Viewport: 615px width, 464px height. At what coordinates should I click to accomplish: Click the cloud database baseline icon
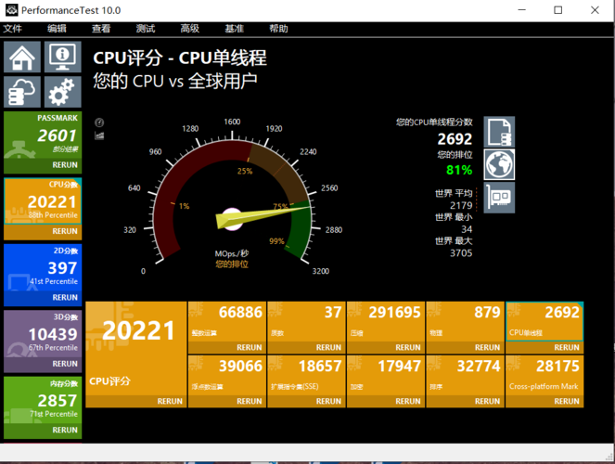(x=22, y=92)
